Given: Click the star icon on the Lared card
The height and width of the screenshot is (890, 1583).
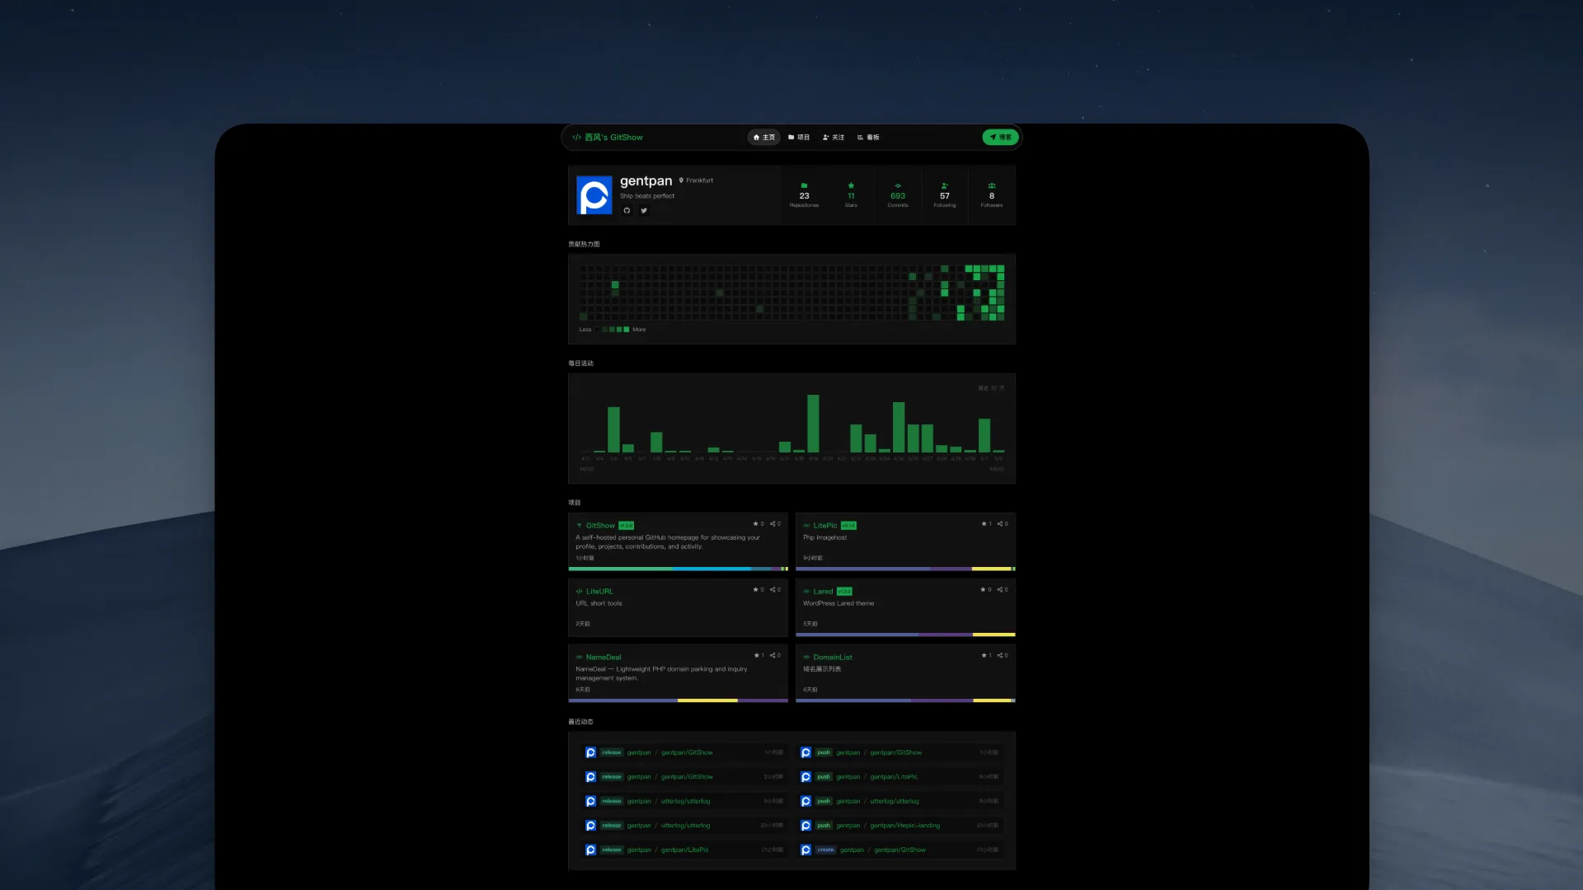Looking at the screenshot, I should tap(983, 590).
